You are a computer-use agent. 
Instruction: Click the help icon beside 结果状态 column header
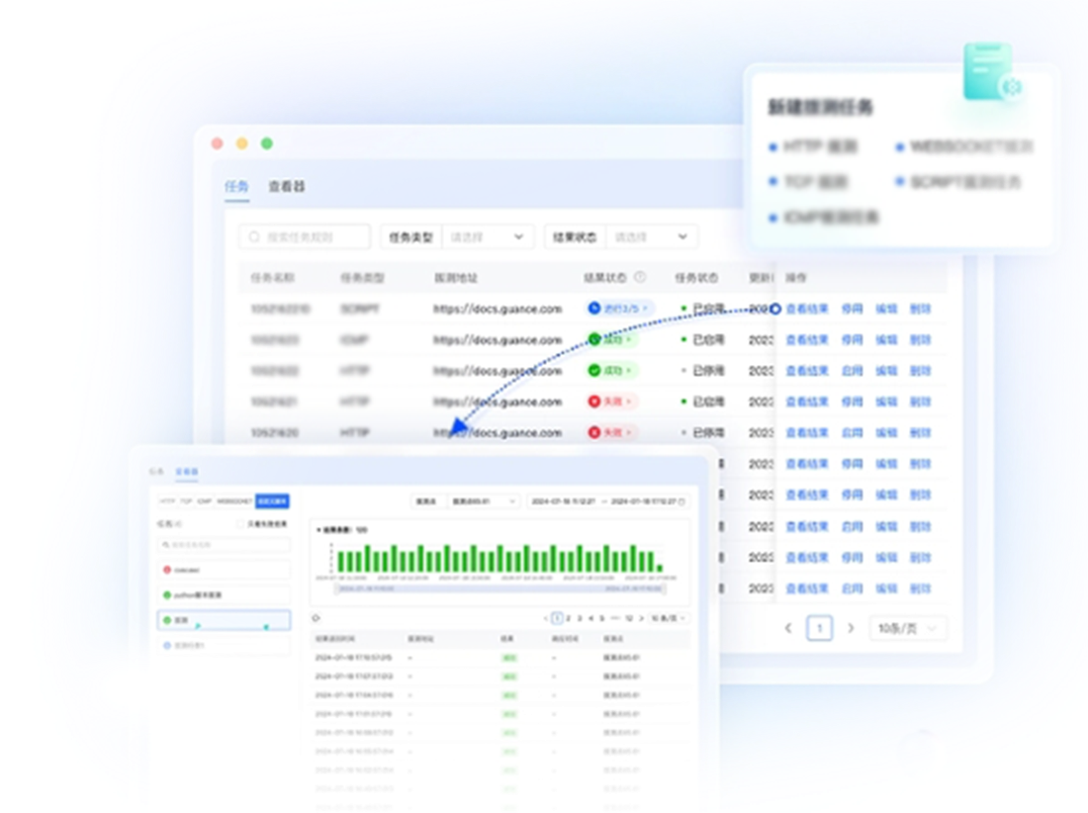pos(640,278)
